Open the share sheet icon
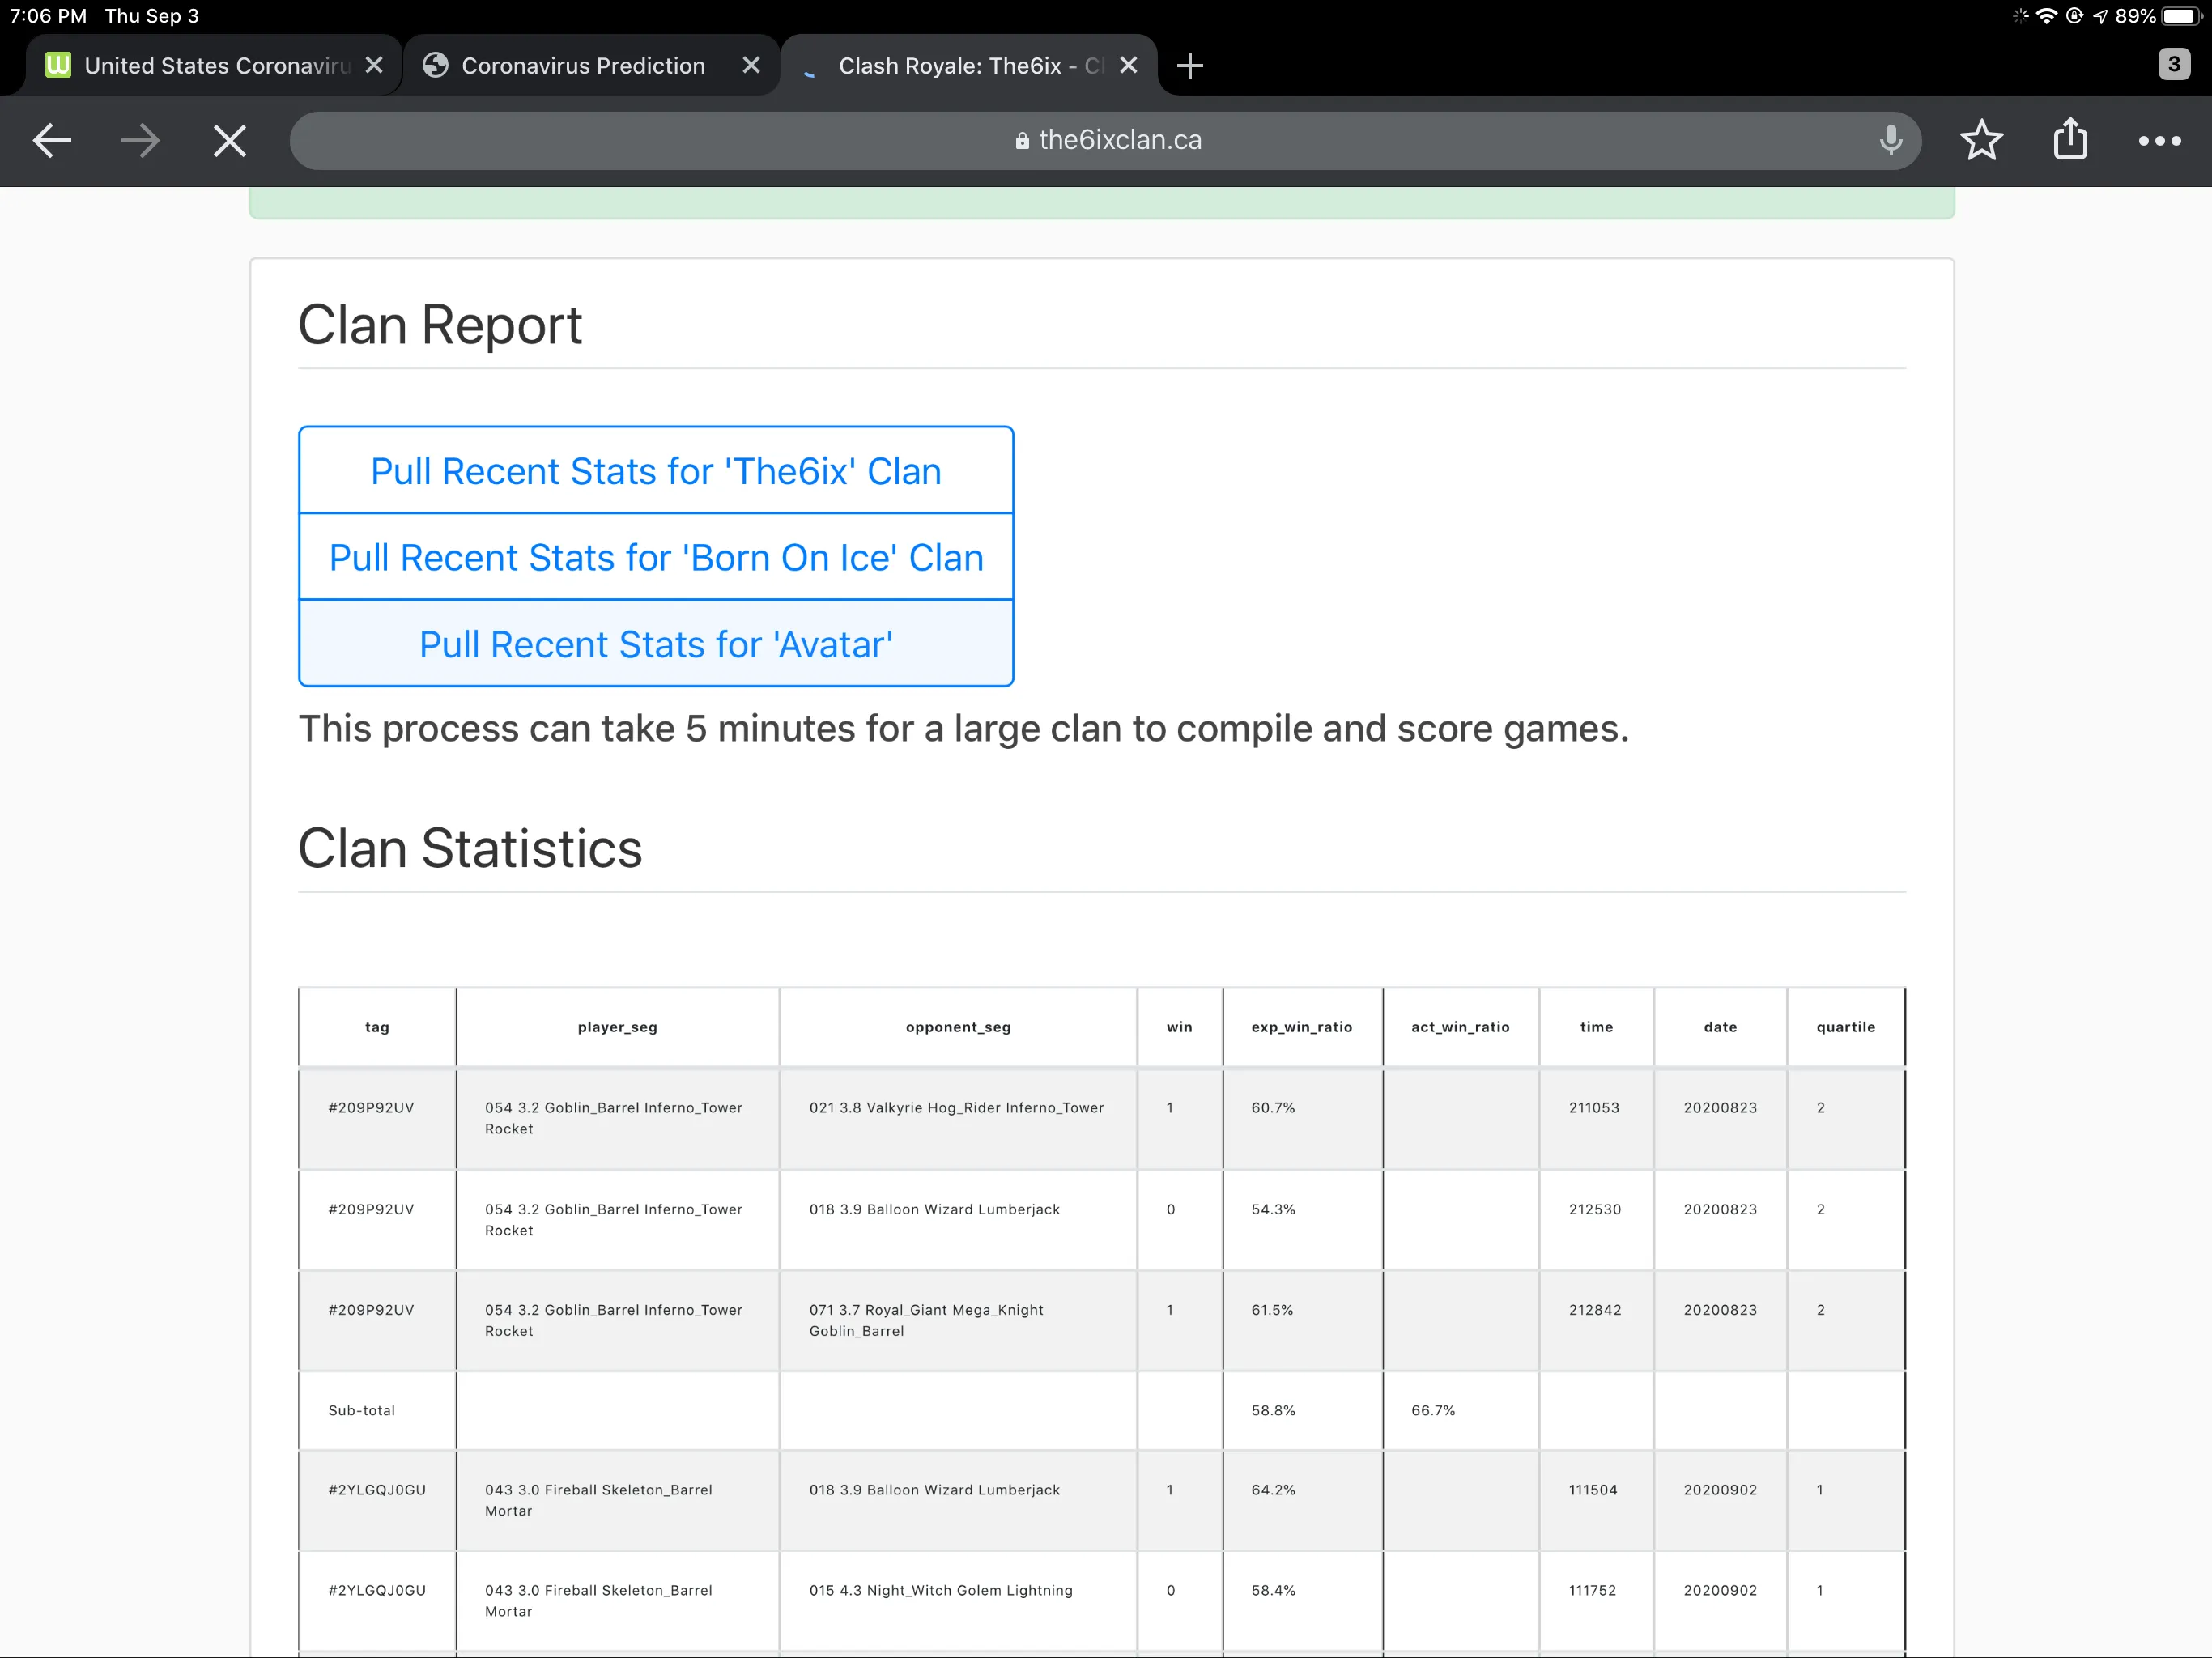 tap(2070, 140)
